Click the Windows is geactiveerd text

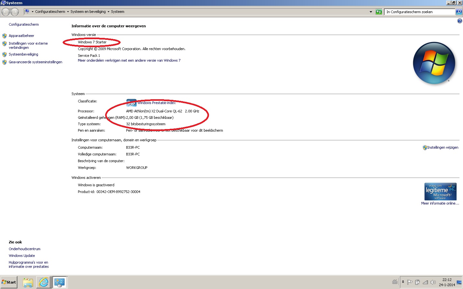tap(96, 185)
